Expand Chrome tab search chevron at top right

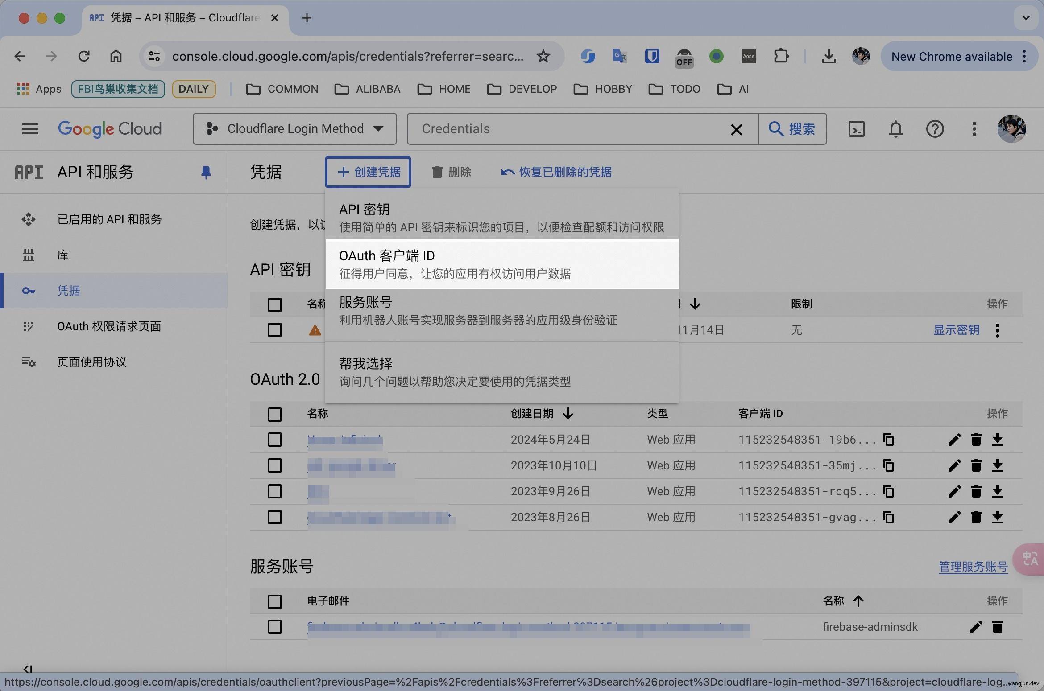click(x=1026, y=18)
